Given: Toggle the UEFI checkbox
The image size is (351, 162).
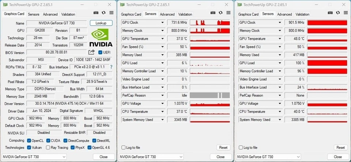Looking at the screenshot, I should click(100, 53).
